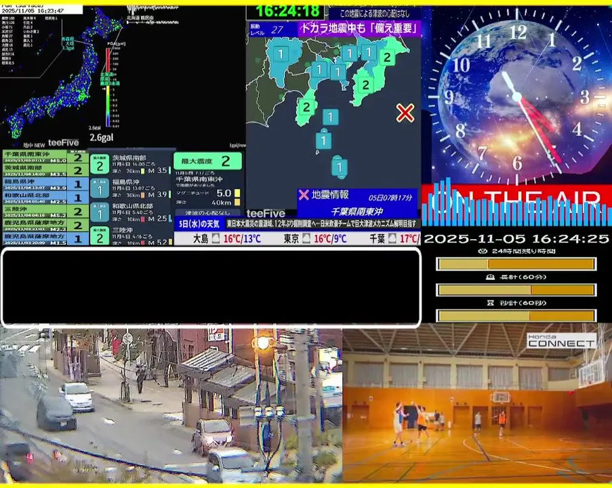The image size is (612, 488).
Task: Click the この地震による津波の心配はなし notice
Action: [x=375, y=14]
